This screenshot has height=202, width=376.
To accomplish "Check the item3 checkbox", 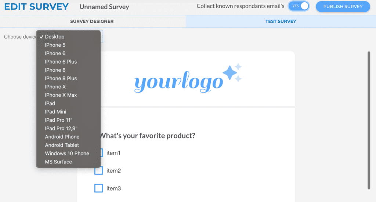I will pos(98,188).
